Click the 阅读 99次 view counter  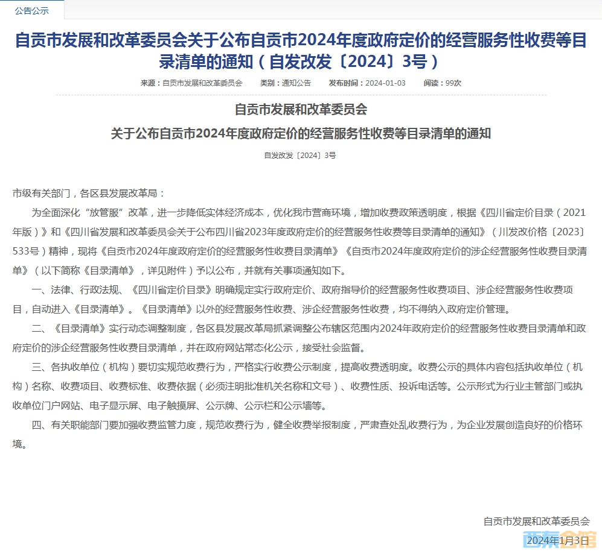coord(442,83)
